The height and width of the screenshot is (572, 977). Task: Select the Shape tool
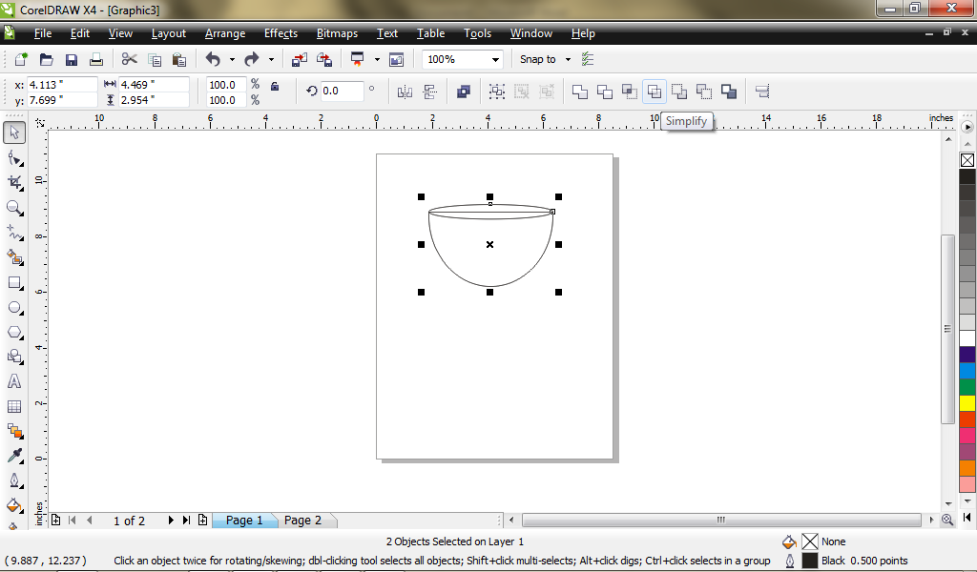(14, 158)
